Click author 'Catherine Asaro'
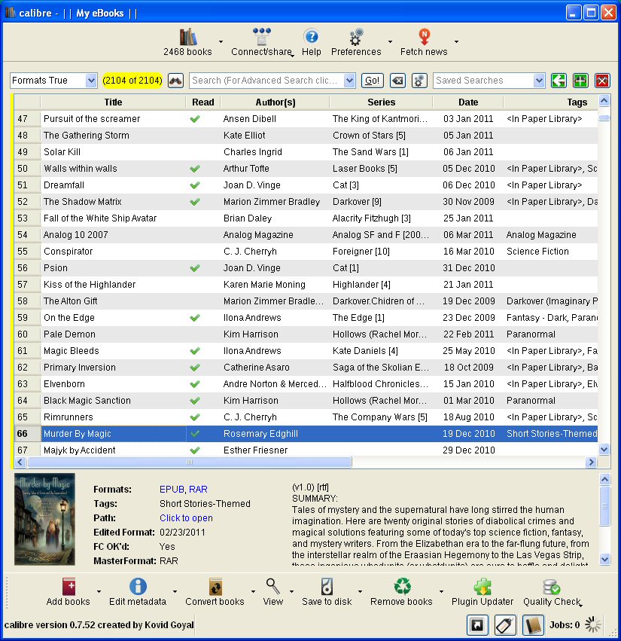 tap(256, 368)
